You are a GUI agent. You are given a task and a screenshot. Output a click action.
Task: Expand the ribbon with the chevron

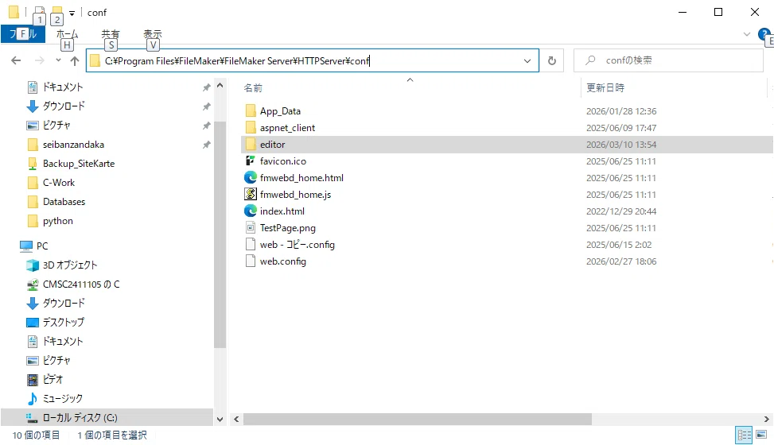pyautogui.click(x=747, y=34)
